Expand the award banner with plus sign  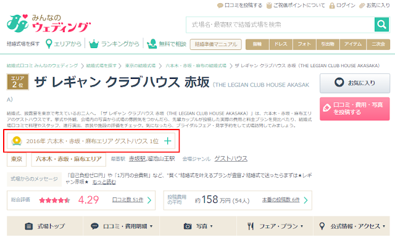coord(167,141)
